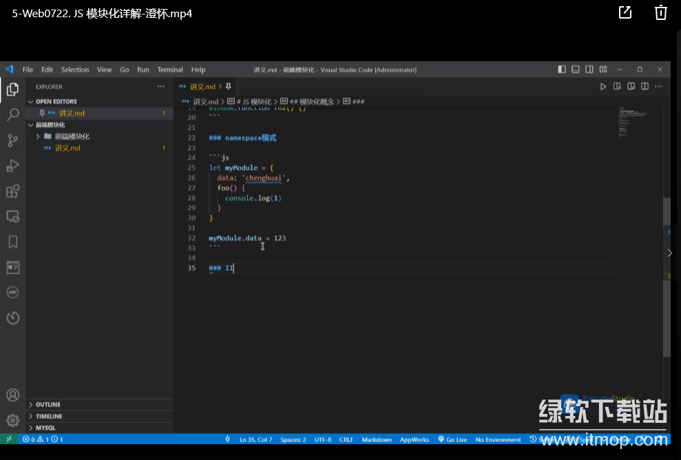Click the run play icon in editor toolbar

point(603,87)
